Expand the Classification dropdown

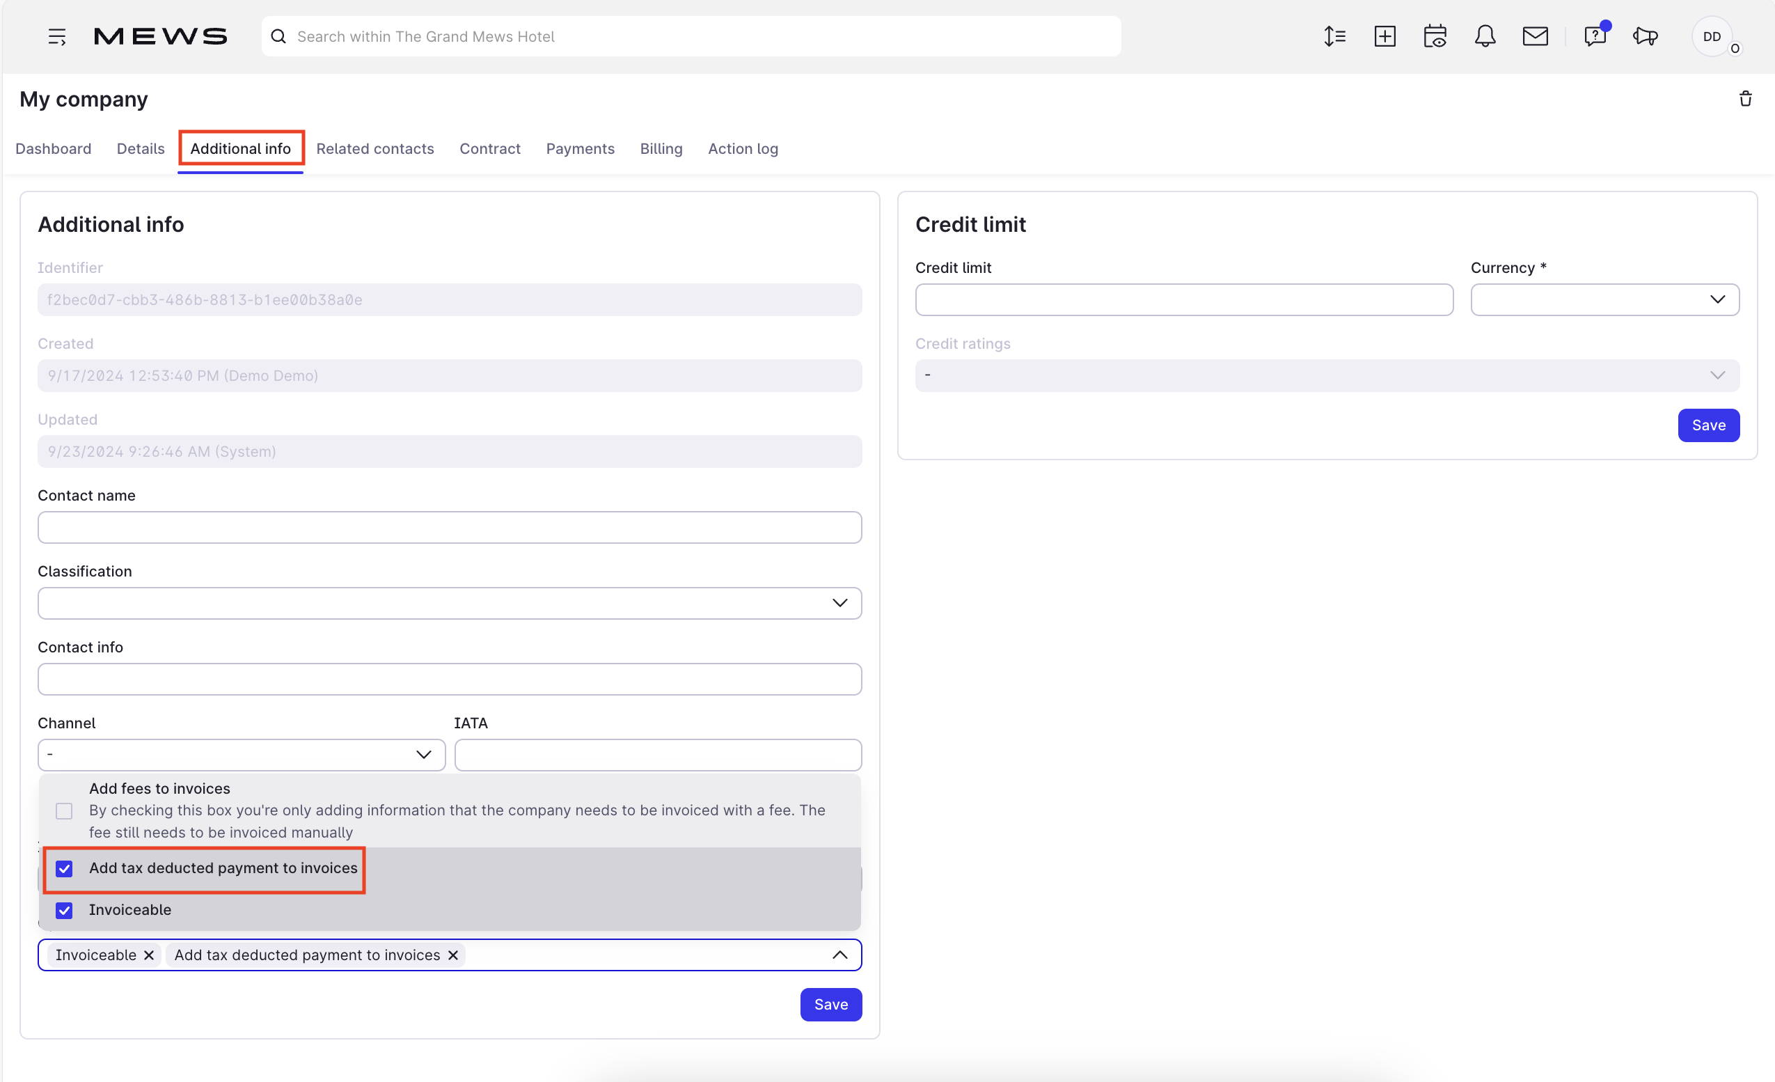pyautogui.click(x=450, y=603)
